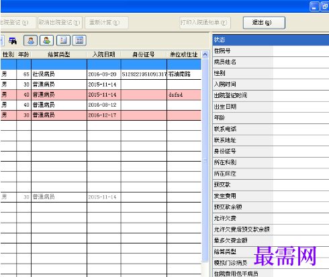Click the 出院登记时间 field label

[230, 95]
